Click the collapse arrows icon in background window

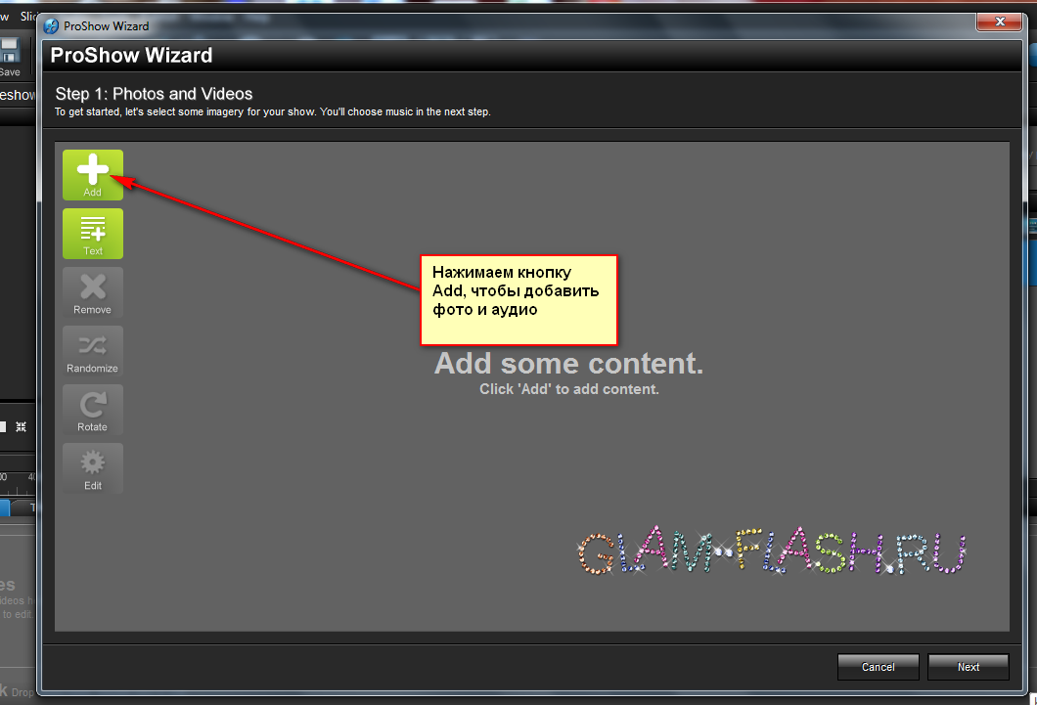[22, 427]
